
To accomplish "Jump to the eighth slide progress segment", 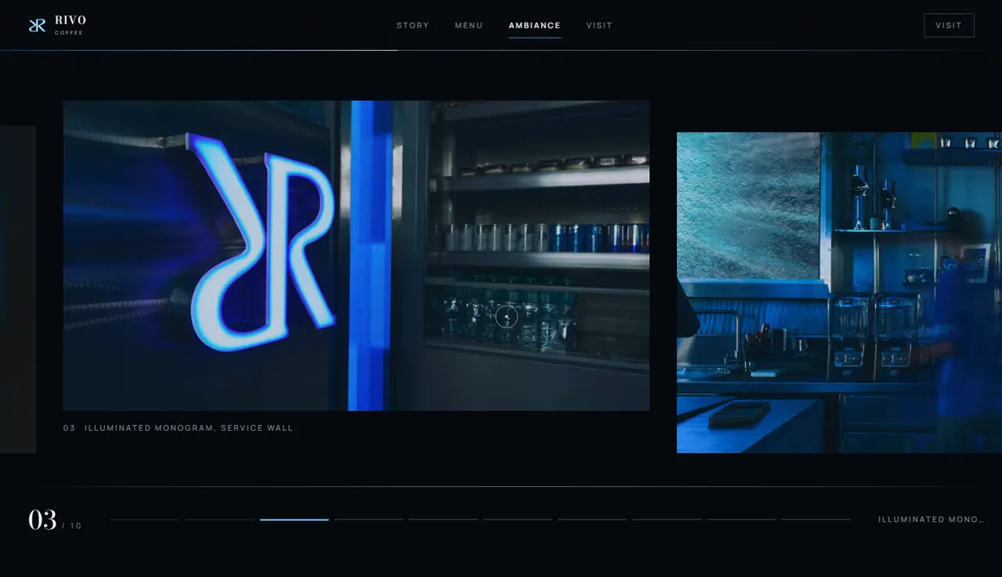I will pos(667,519).
